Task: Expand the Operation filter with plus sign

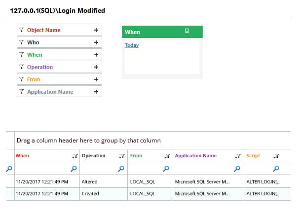Action: [96, 67]
